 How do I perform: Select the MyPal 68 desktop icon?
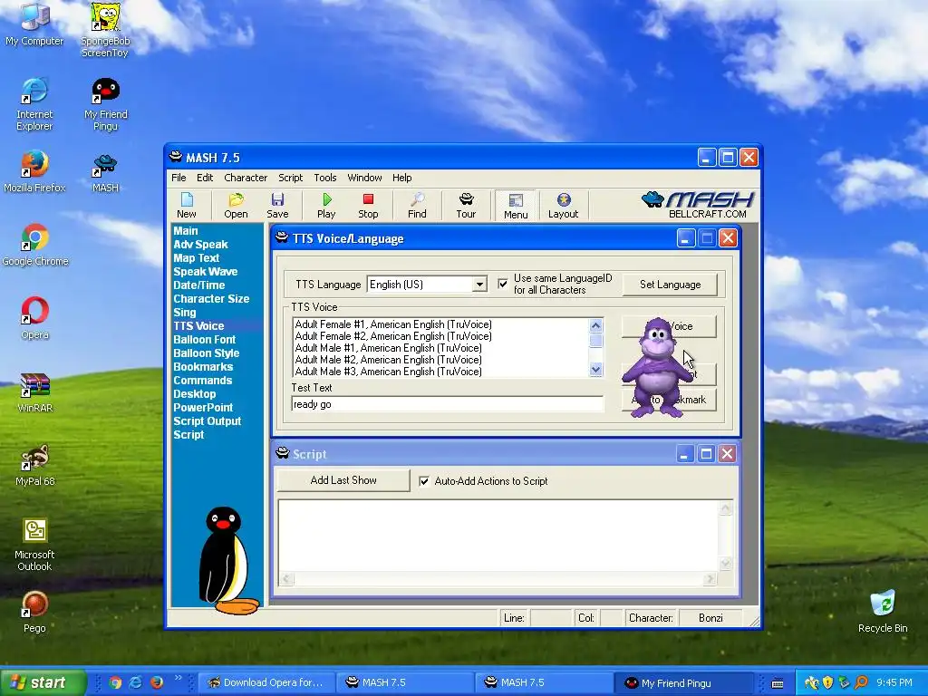click(x=35, y=465)
